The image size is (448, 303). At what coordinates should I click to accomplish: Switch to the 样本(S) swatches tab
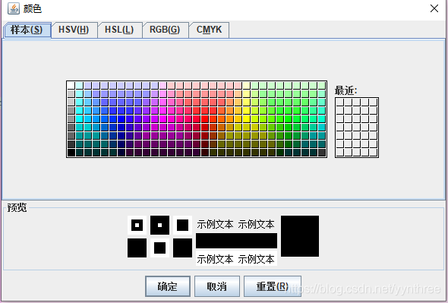pos(27,30)
